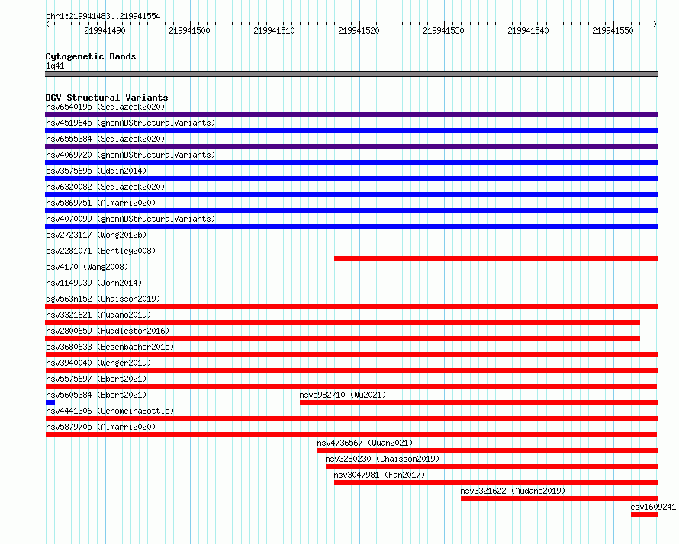679x544 pixels.
Task: Open the esv4170 (Wang2008) variant
Action: click(x=87, y=267)
